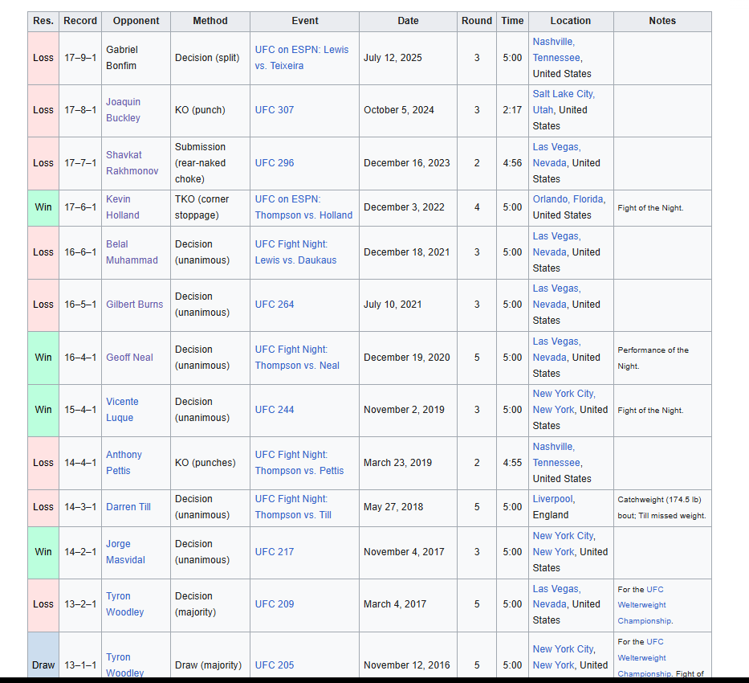Open Kevin Holland opponent link
This screenshot has width=749, height=683.
pyautogui.click(x=123, y=207)
